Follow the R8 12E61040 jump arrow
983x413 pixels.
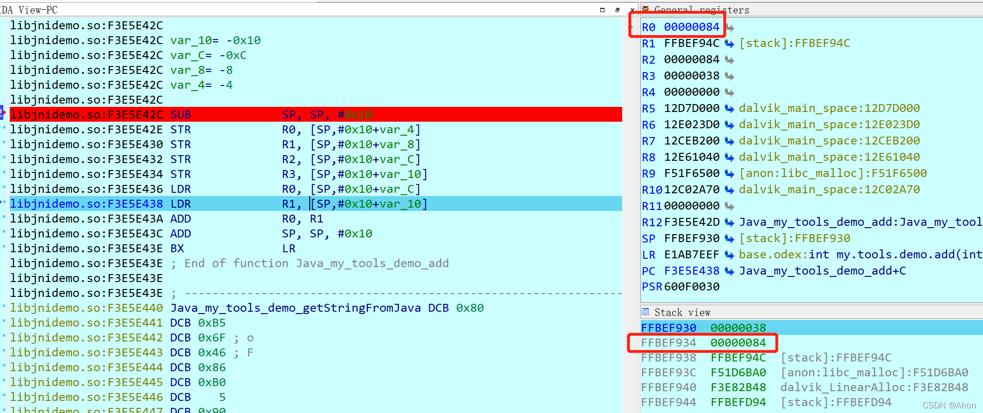click(x=730, y=157)
